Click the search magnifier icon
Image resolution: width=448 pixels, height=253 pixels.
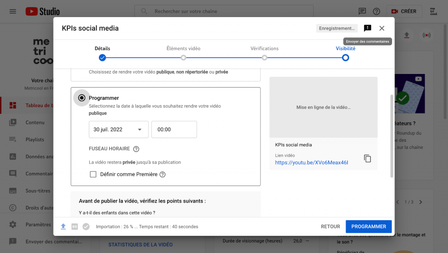click(x=144, y=11)
